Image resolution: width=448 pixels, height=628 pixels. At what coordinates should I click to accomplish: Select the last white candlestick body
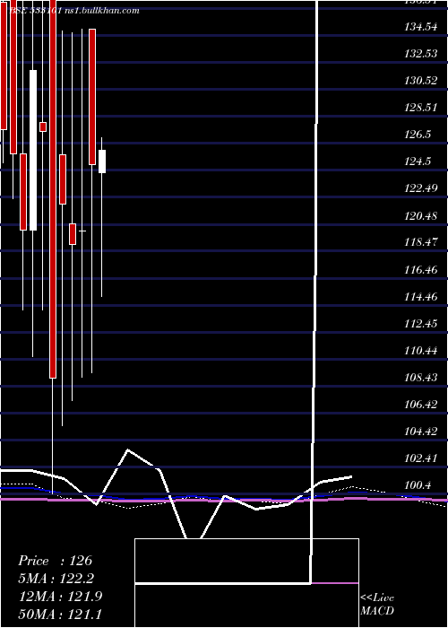pos(102,161)
